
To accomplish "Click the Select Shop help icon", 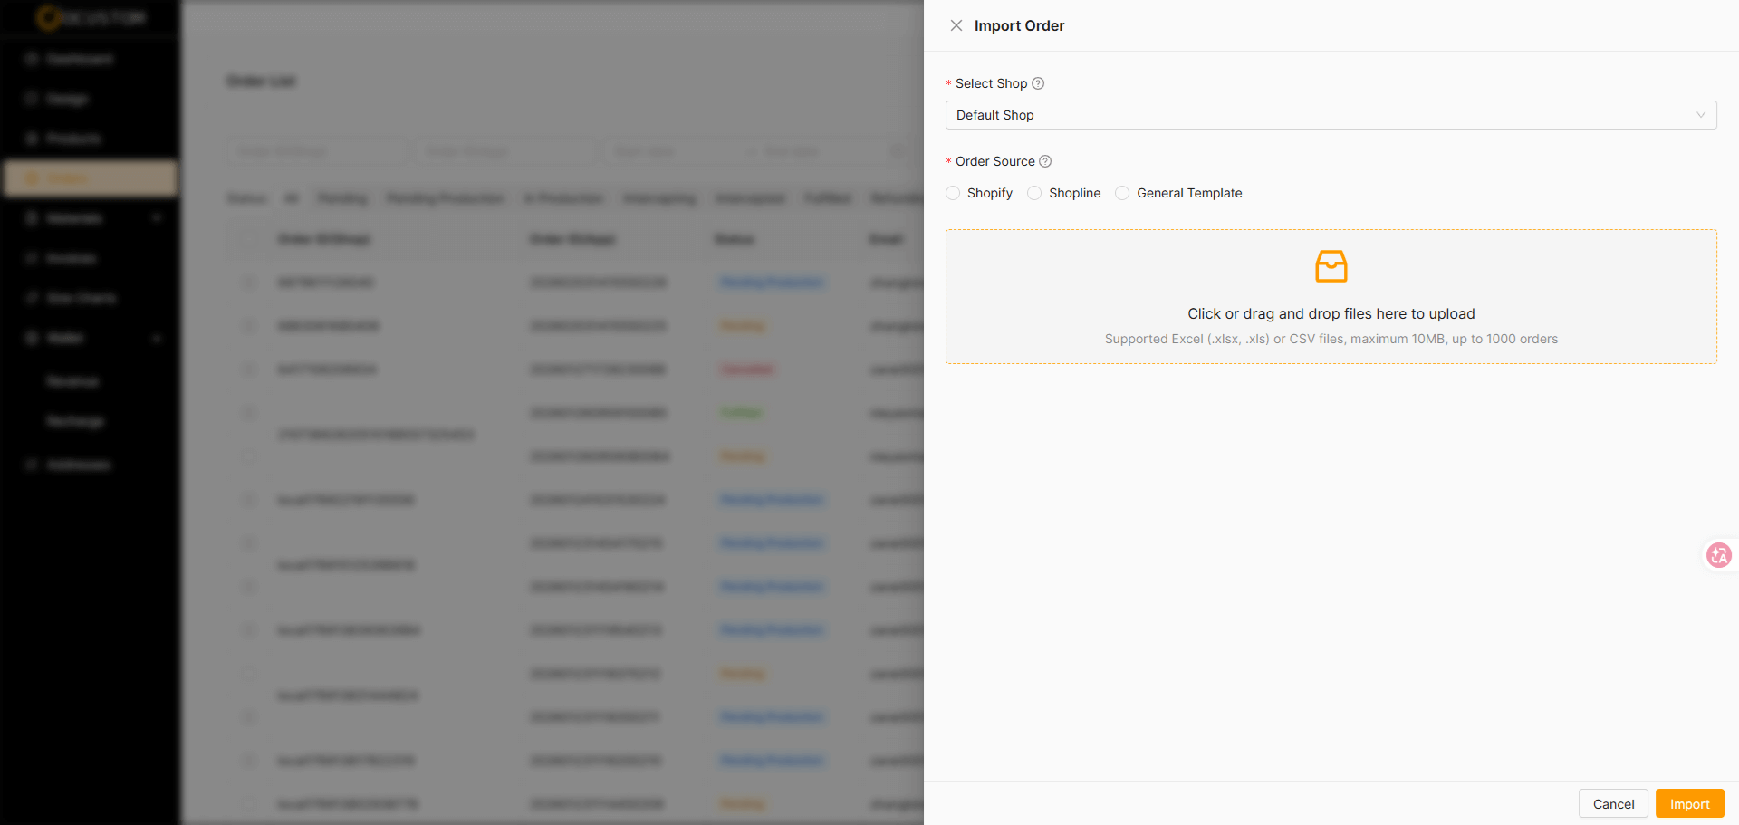I will (x=1038, y=83).
